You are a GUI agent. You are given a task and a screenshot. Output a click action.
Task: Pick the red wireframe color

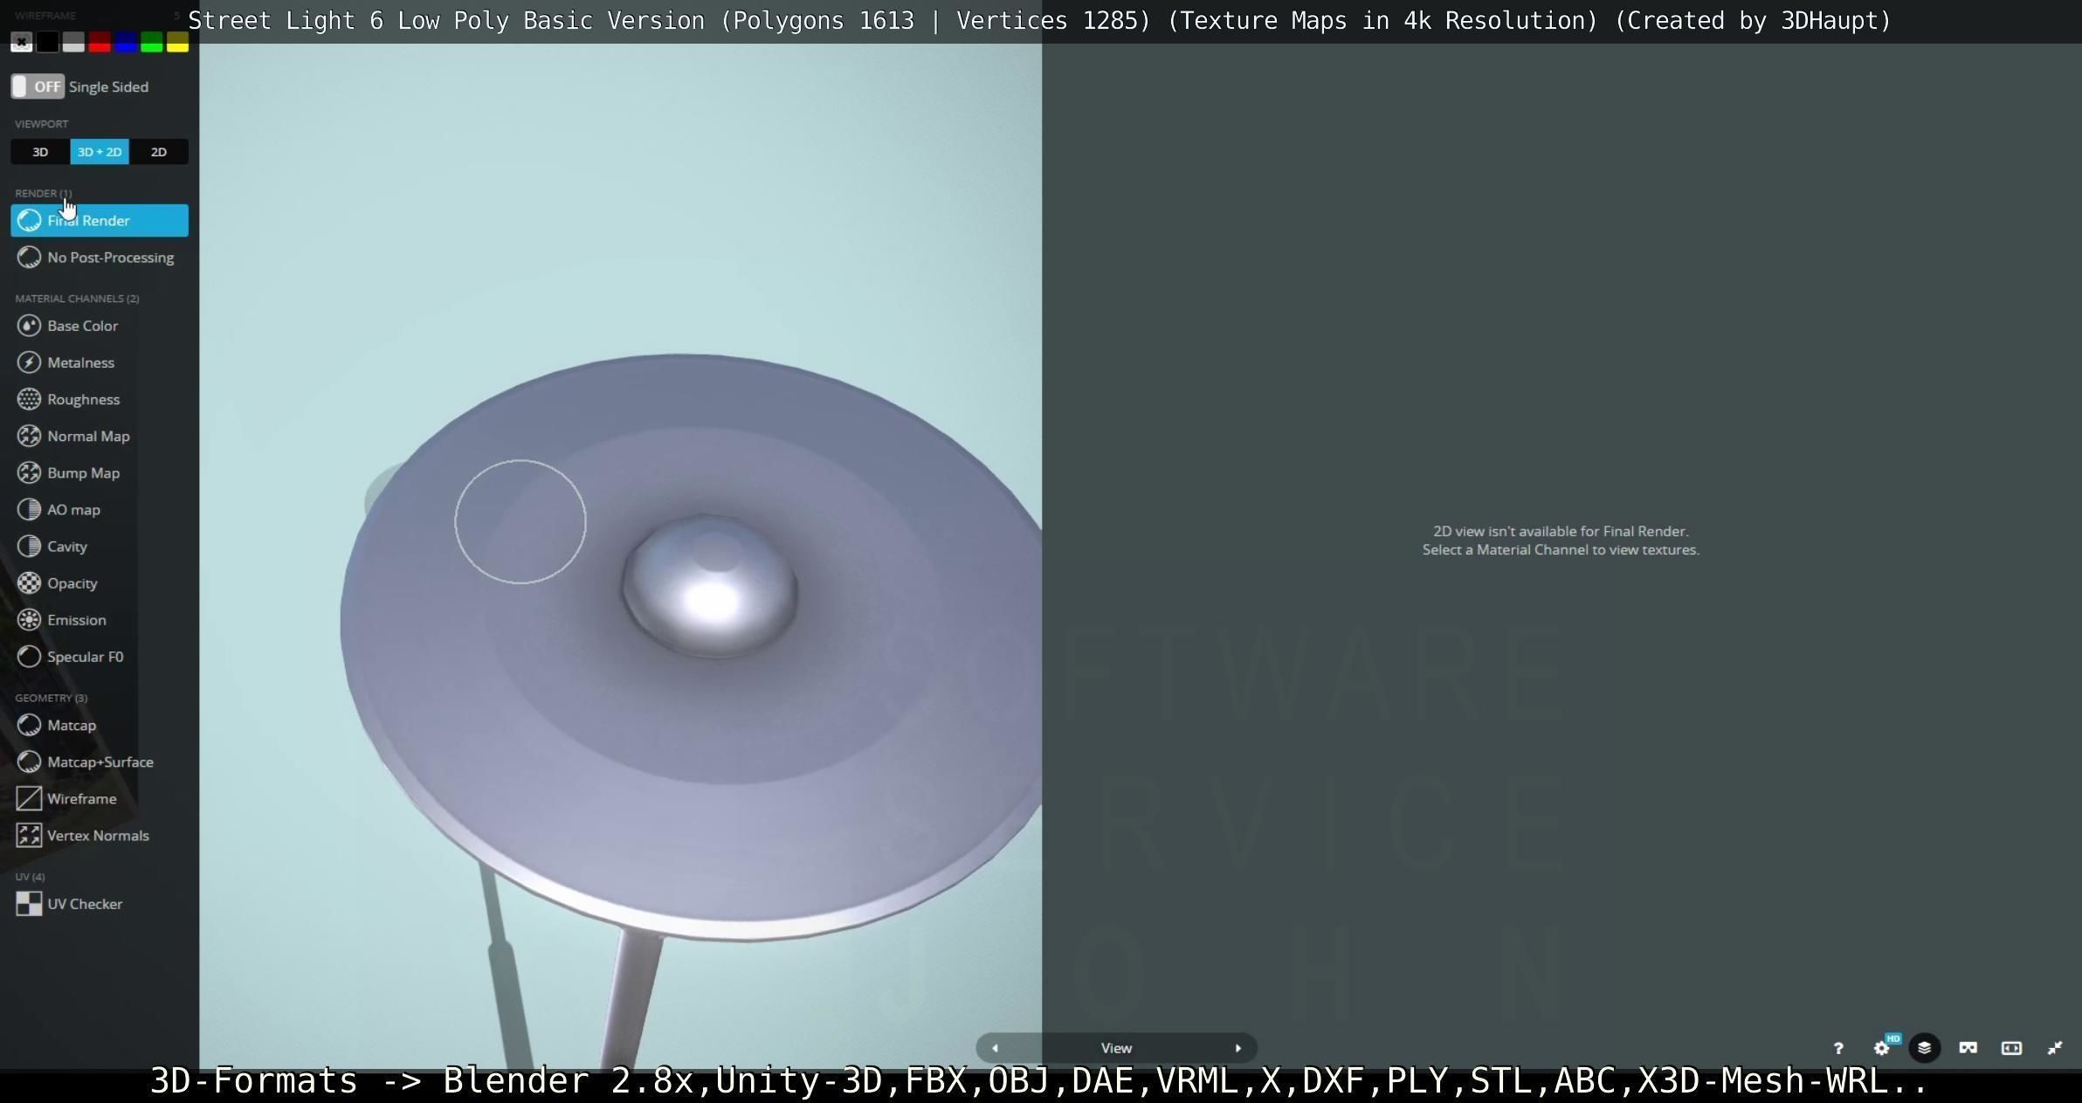coord(100,42)
